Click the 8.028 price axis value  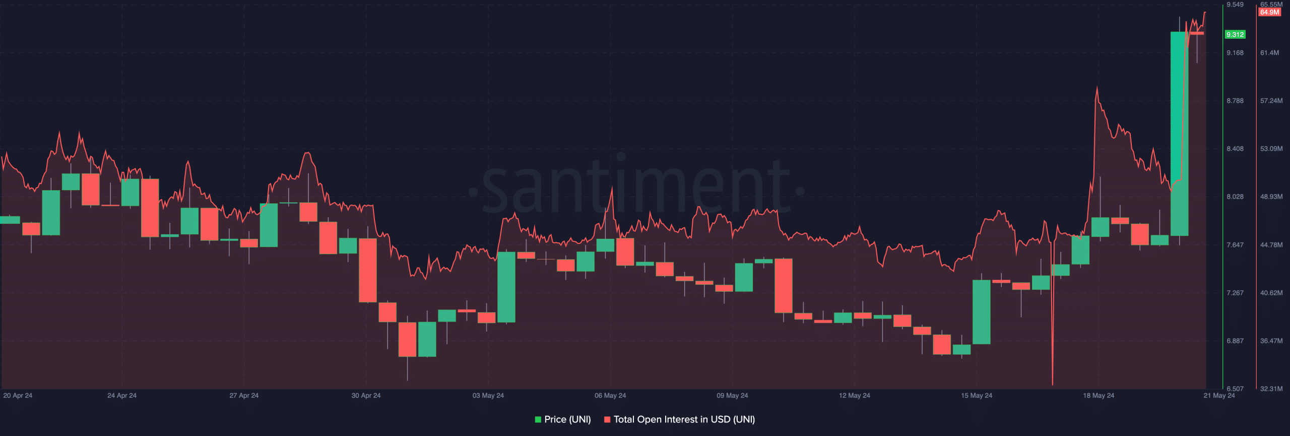coord(1235,197)
